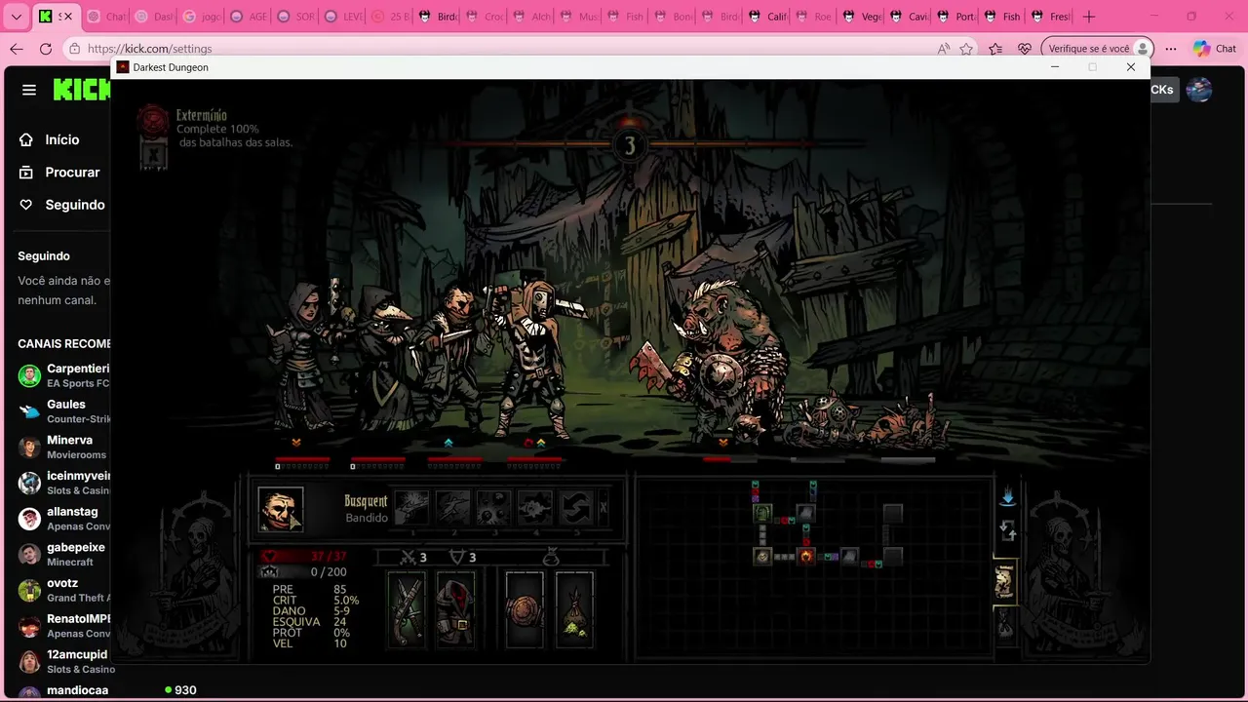Click the swap arrows icon beside map

pos(1008,531)
